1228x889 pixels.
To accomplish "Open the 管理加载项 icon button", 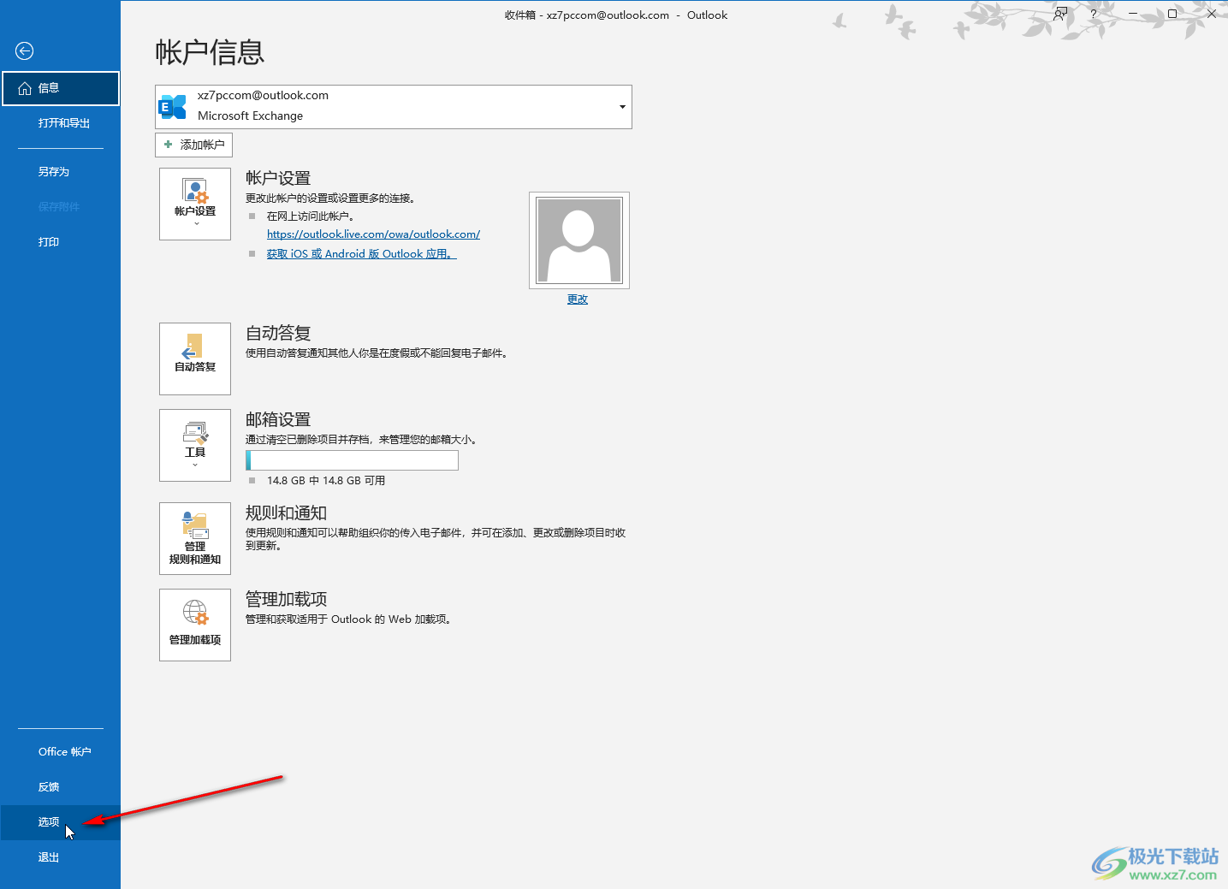I will 195,625.
